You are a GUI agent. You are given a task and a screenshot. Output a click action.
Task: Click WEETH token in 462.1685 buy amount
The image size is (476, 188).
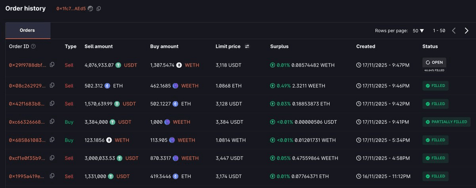click(x=190, y=85)
